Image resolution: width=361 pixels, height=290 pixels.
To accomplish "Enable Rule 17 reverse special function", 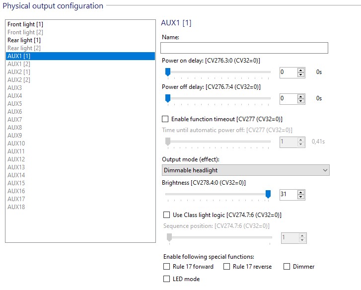I will [227, 267].
